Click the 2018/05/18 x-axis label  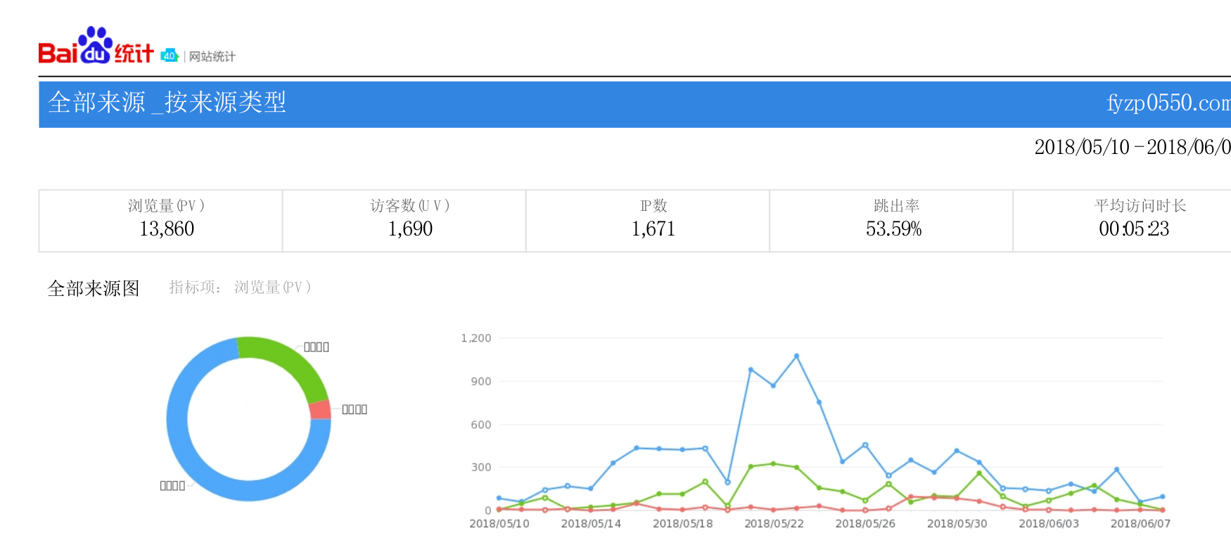682,523
